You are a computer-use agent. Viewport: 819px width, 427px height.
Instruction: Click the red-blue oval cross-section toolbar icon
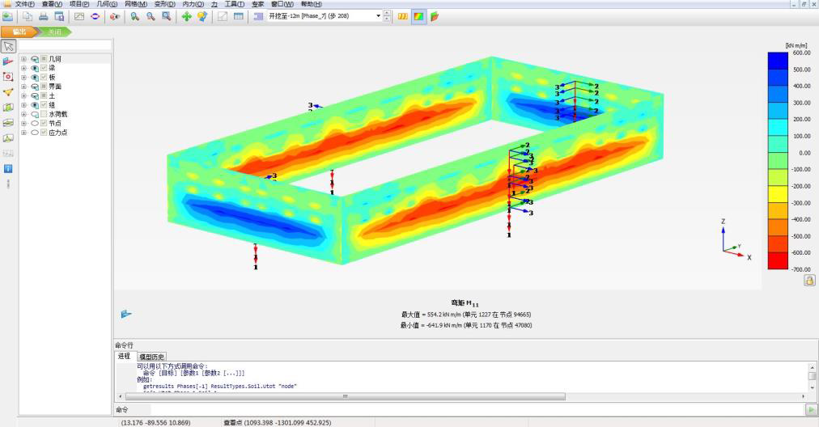coord(95,16)
